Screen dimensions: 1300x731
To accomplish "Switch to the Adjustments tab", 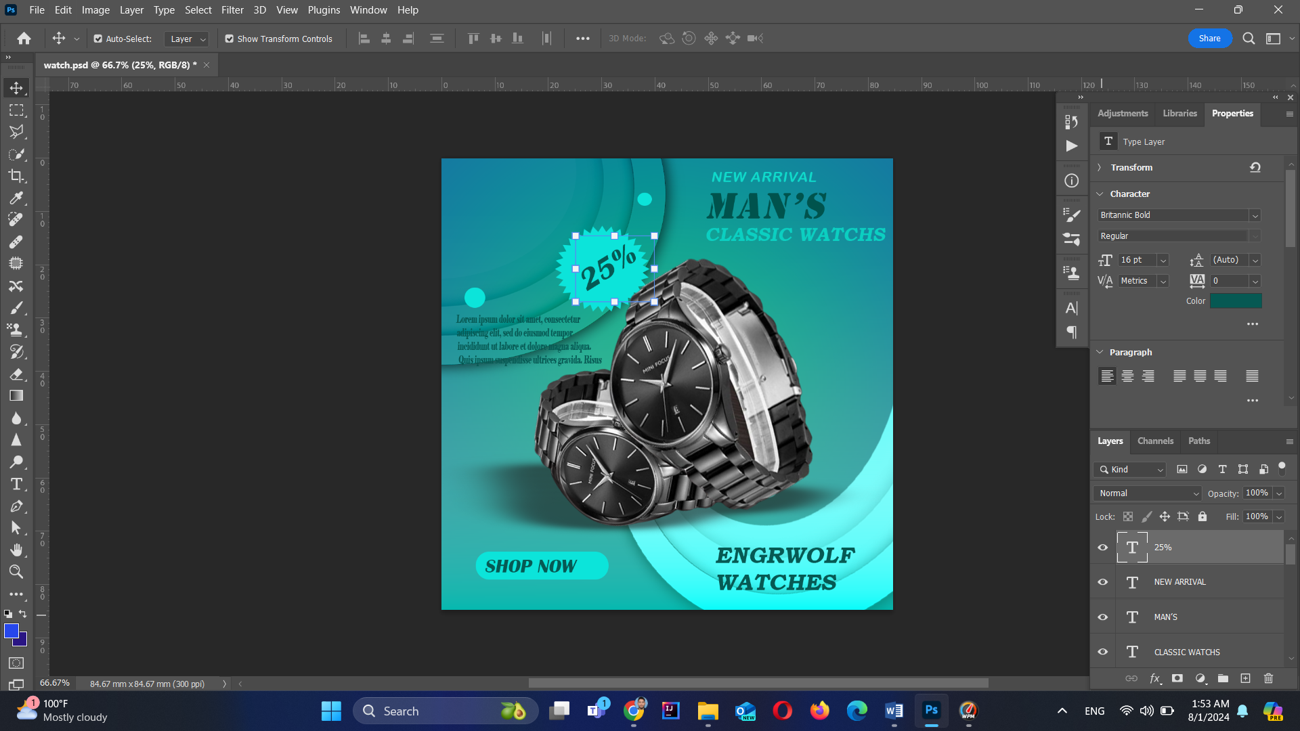I will 1123,113.
